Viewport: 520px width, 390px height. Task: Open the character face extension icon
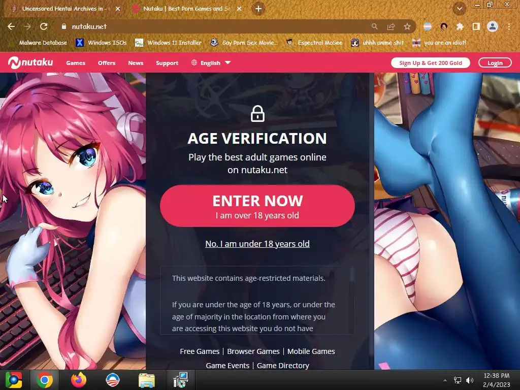pyautogui.click(x=444, y=26)
